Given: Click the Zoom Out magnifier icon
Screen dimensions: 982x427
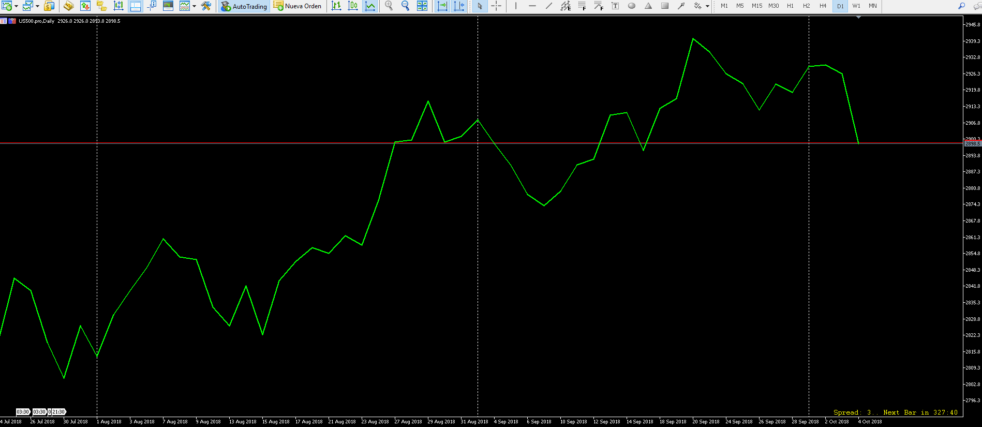Looking at the screenshot, I should (x=405, y=6).
